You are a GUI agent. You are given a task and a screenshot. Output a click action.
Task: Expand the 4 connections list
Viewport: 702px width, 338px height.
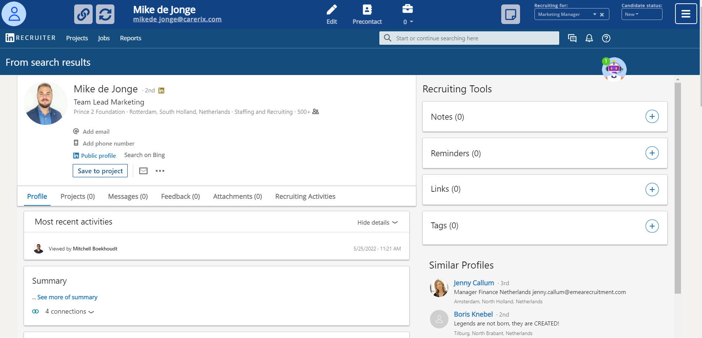click(x=69, y=311)
